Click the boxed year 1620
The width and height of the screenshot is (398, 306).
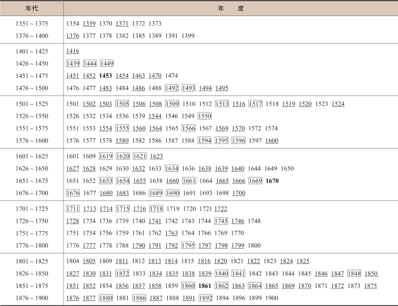[x=123, y=156]
